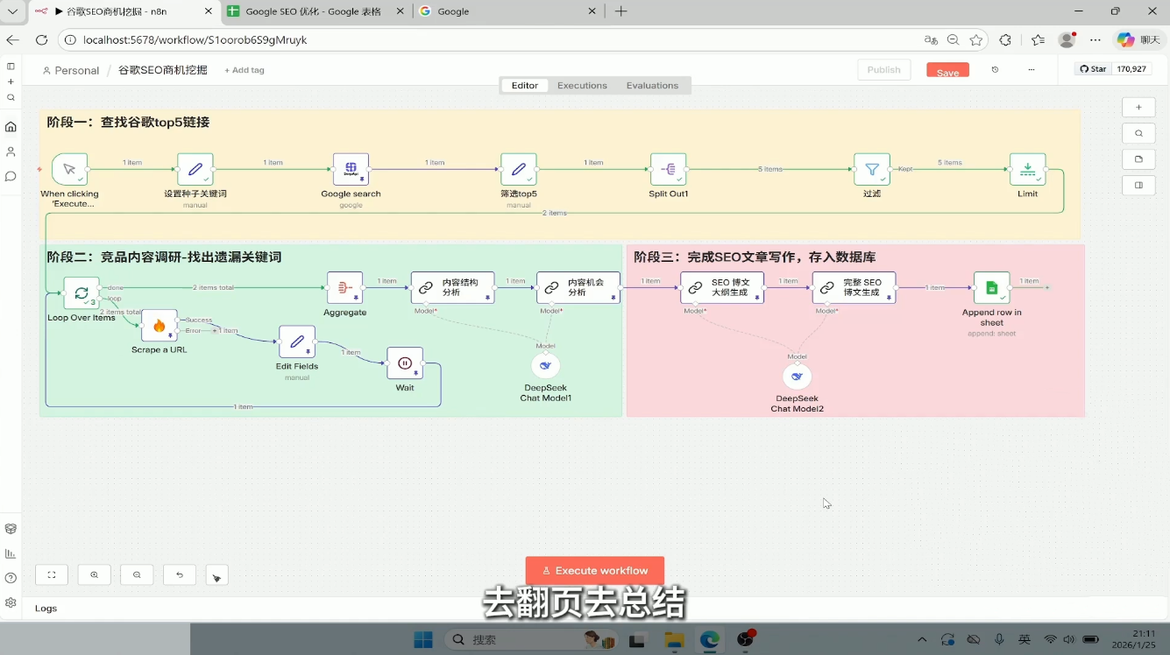Open the Loop Over Items node
The image size is (1170, 655).
click(x=81, y=293)
